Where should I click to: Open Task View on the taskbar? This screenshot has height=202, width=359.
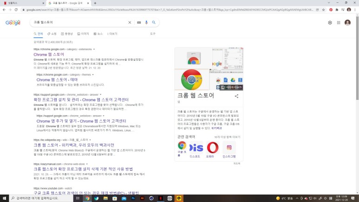[x=78, y=198]
